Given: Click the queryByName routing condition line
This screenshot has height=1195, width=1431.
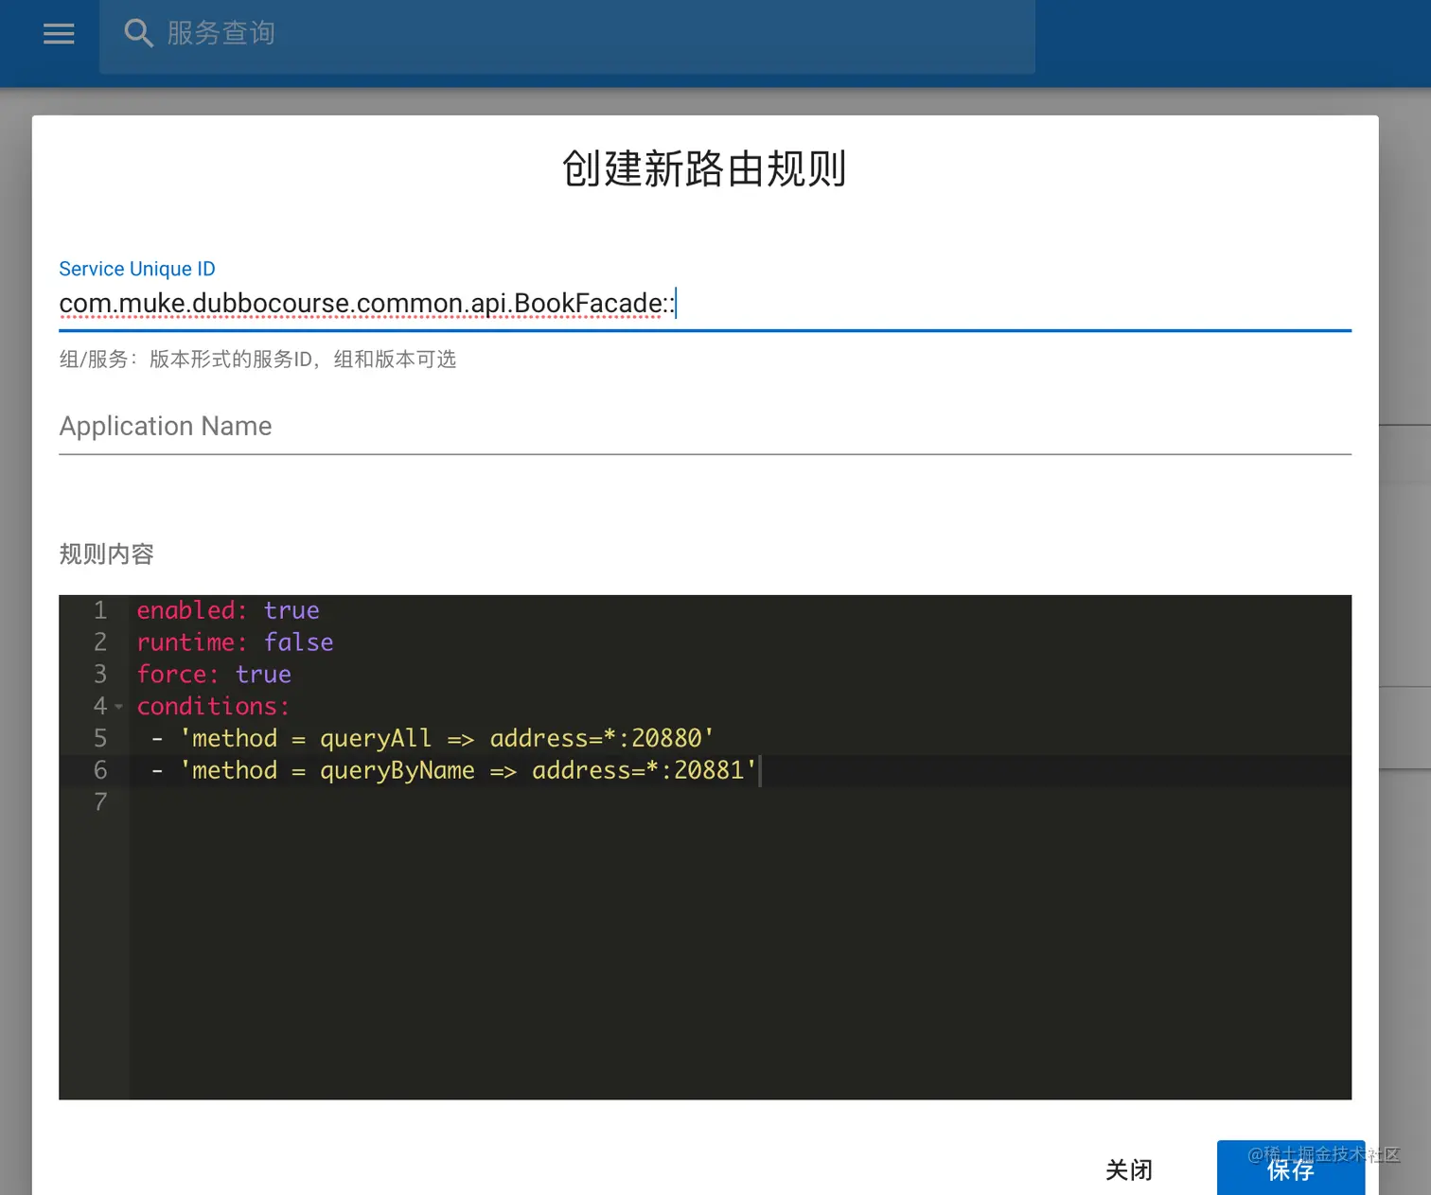Looking at the screenshot, I should coord(454,770).
